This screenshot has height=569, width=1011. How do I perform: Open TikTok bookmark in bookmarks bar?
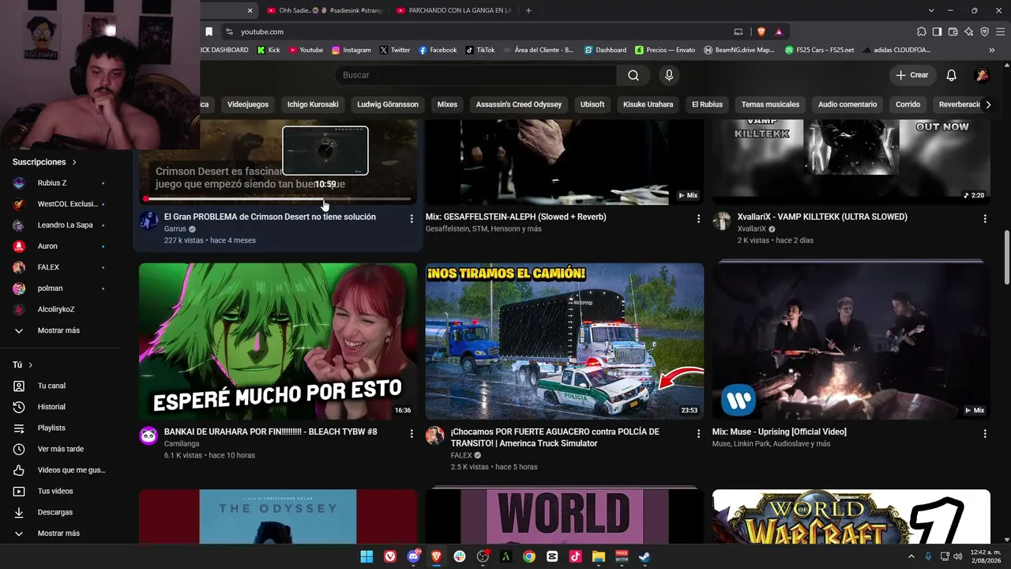point(480,50)
